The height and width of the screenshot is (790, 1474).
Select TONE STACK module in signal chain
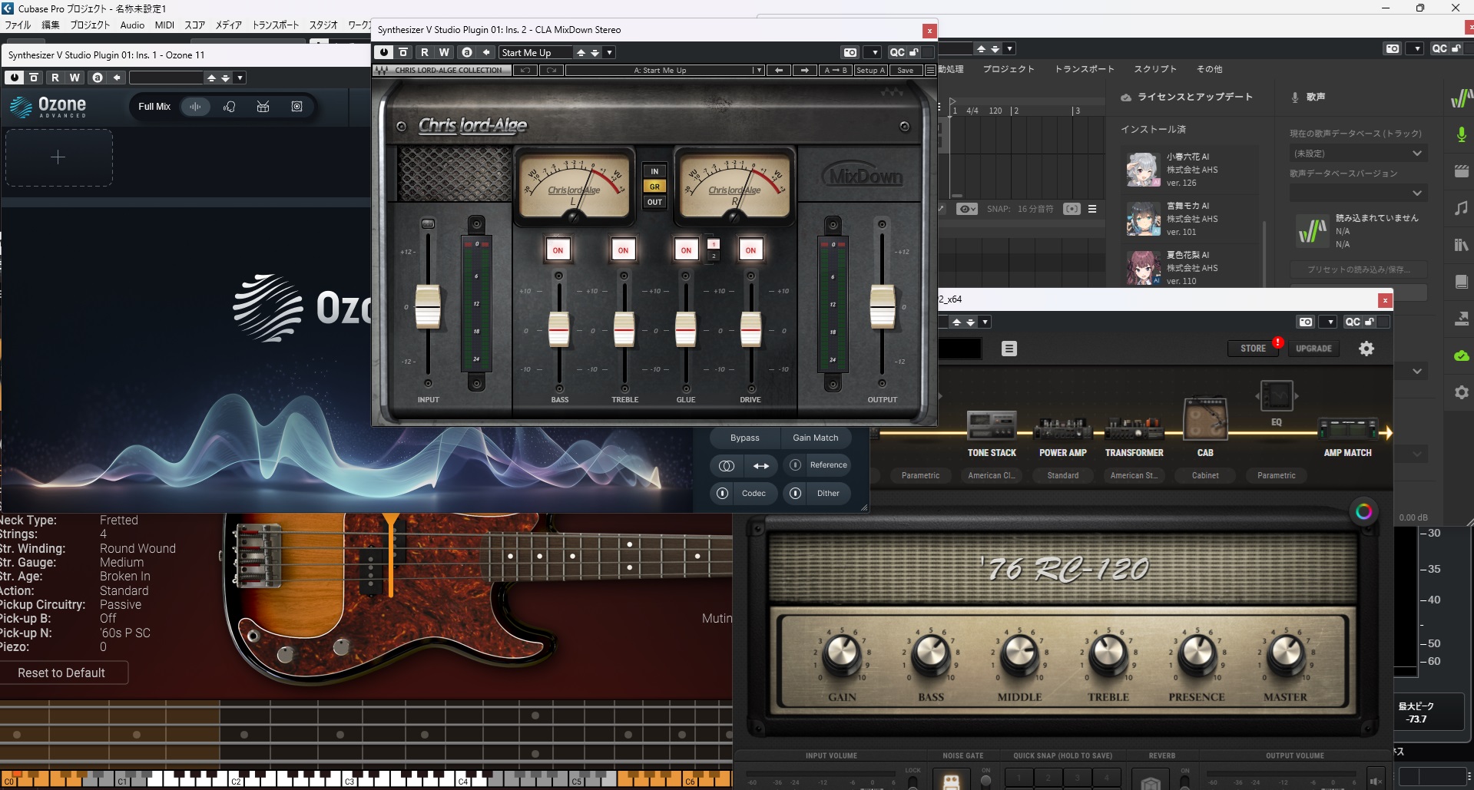coord(992,434)
